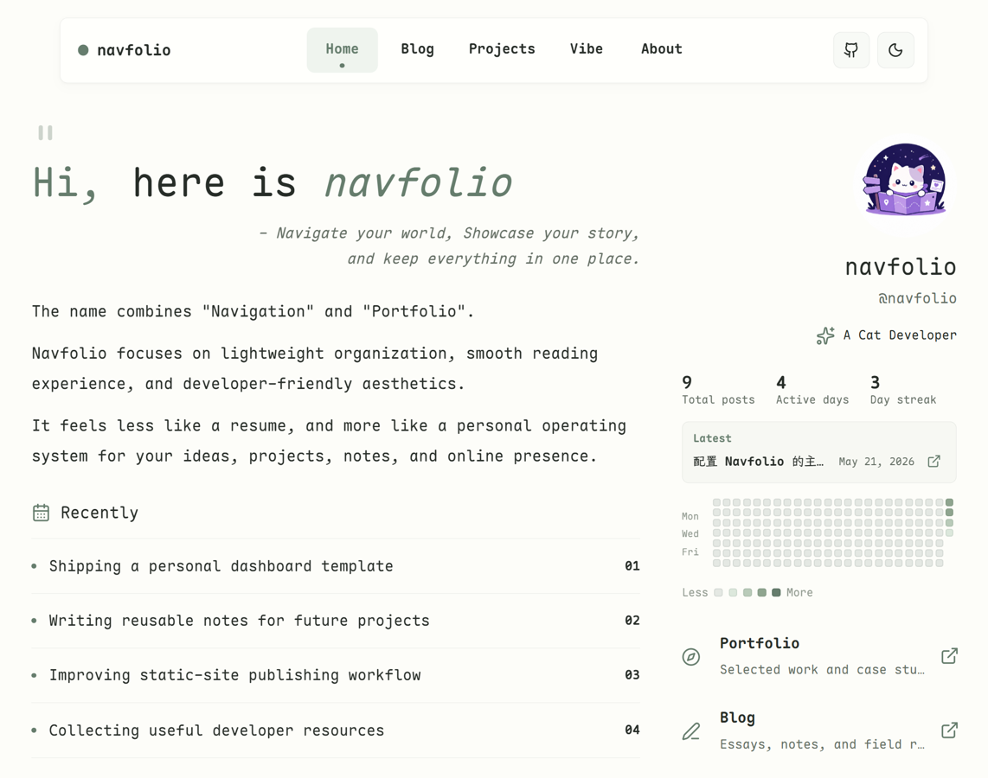
Task: Open "Improving static-site publishing workflow" entry
Action: (336, 675)
